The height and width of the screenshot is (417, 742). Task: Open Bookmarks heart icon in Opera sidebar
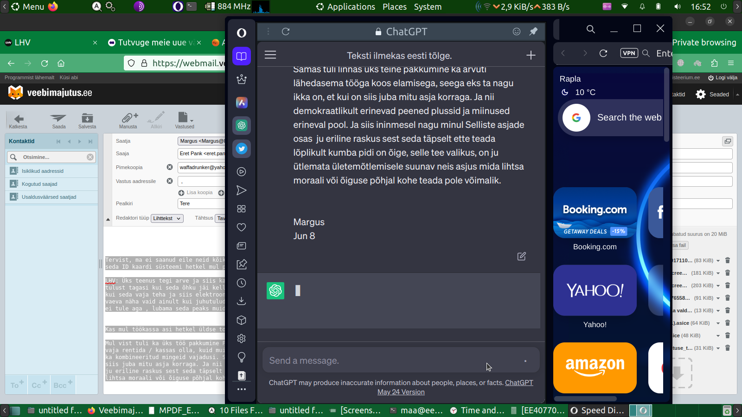(241, 227)
